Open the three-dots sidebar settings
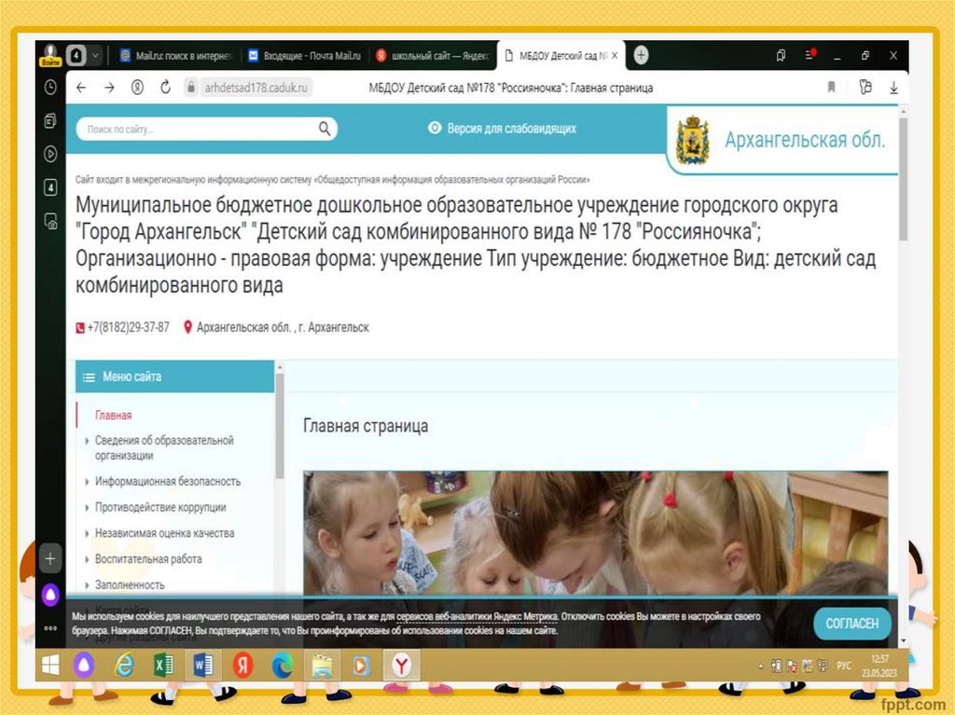 pyautogui.click(x=50, y=628)
